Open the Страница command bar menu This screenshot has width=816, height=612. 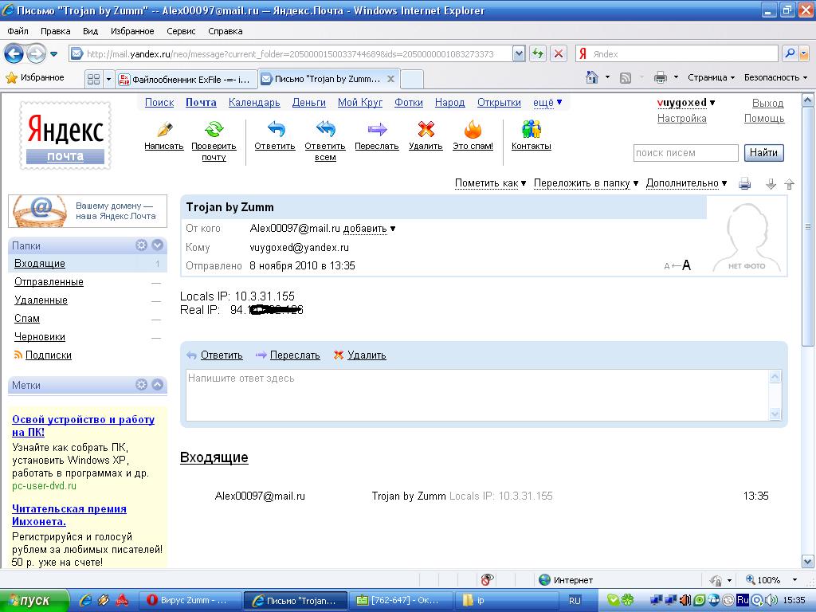coord(711,77)
